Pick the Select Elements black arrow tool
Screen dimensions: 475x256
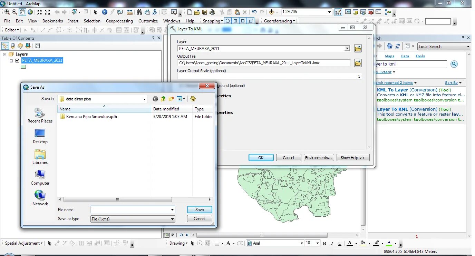click(96, 12)
